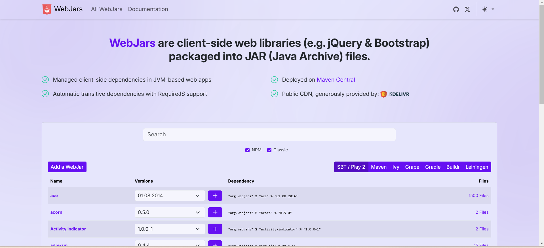Toggle the NPM checkbox
This screenshot has height=248, width=544.
click(x=247, y=150)
